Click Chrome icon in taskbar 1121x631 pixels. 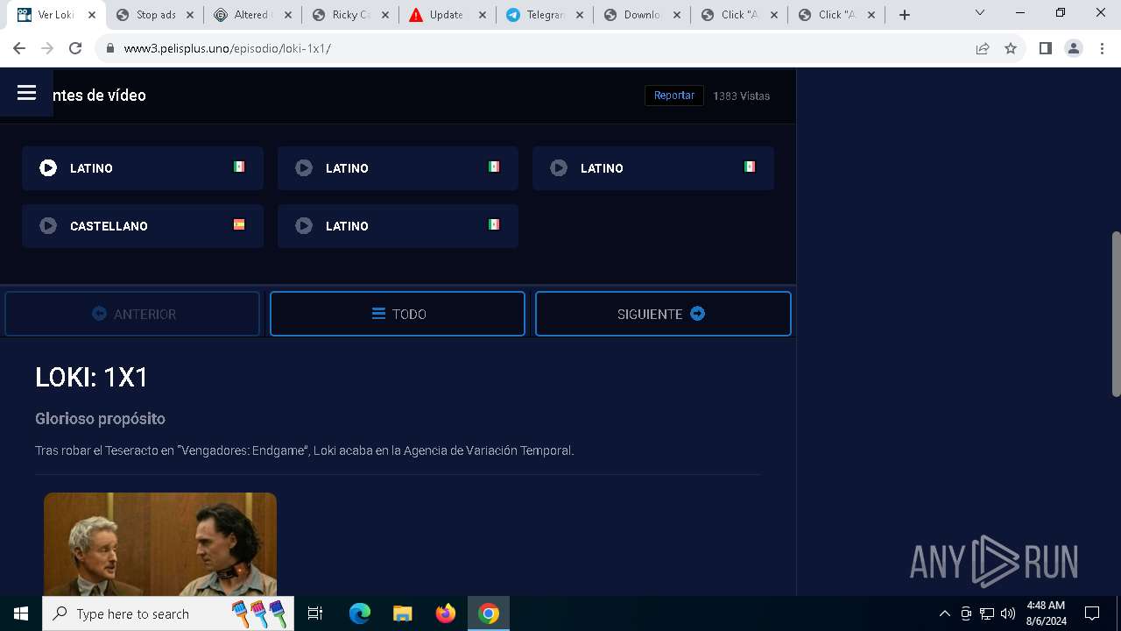pos(489,613)
